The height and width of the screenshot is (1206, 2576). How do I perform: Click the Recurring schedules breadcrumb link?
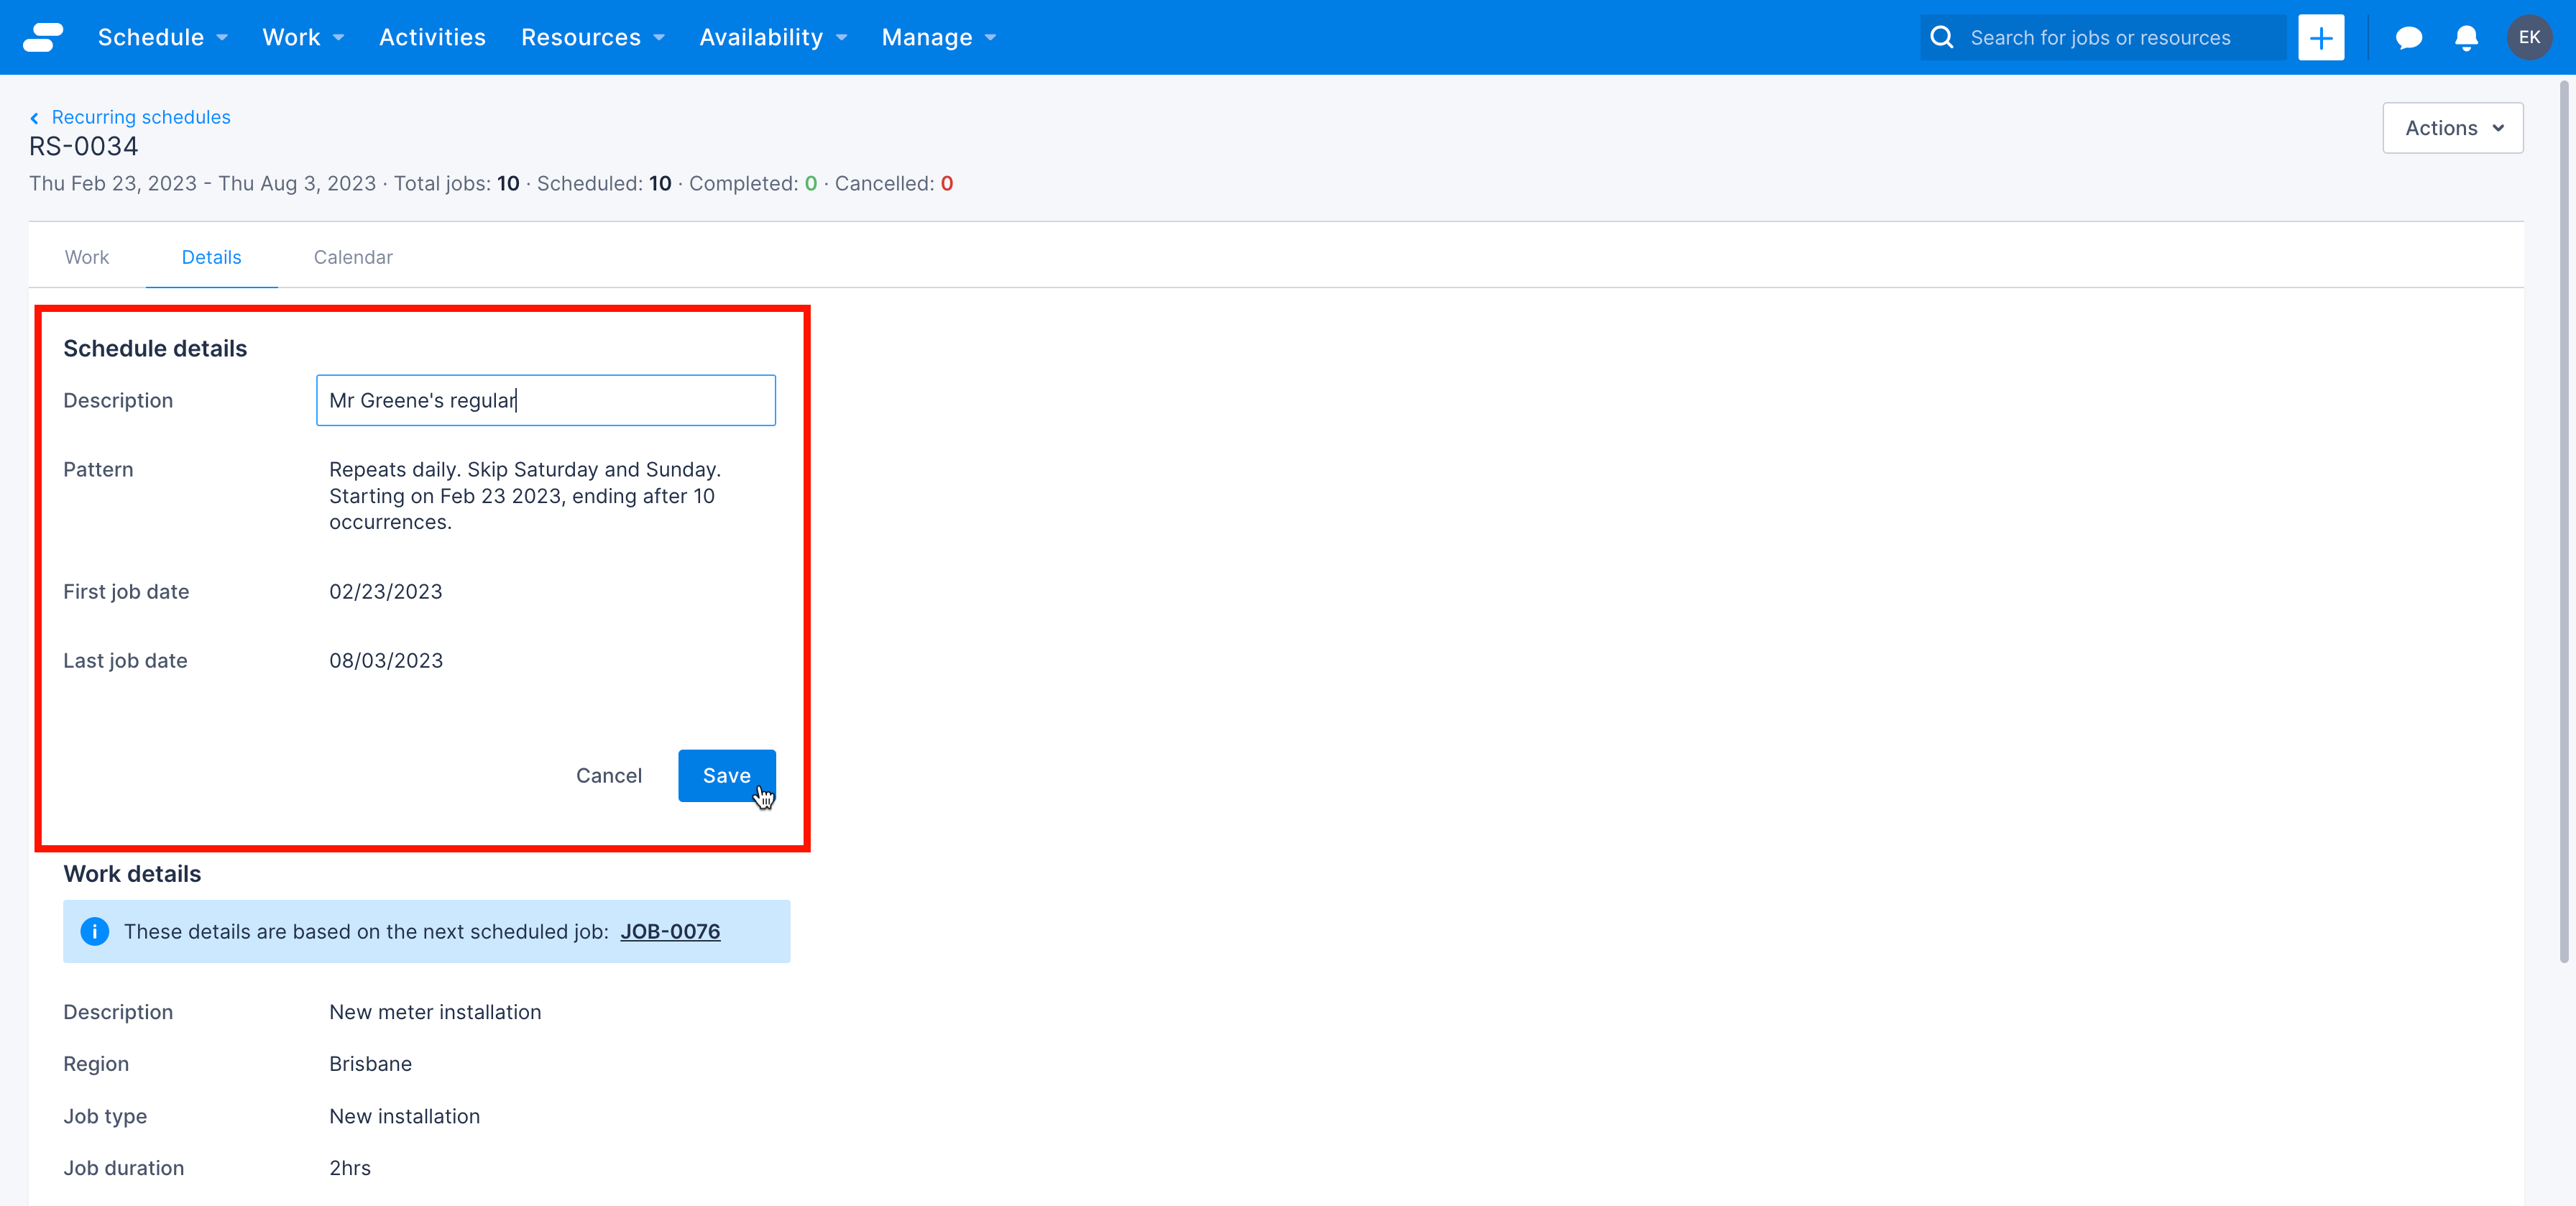[x=139, y=116]
